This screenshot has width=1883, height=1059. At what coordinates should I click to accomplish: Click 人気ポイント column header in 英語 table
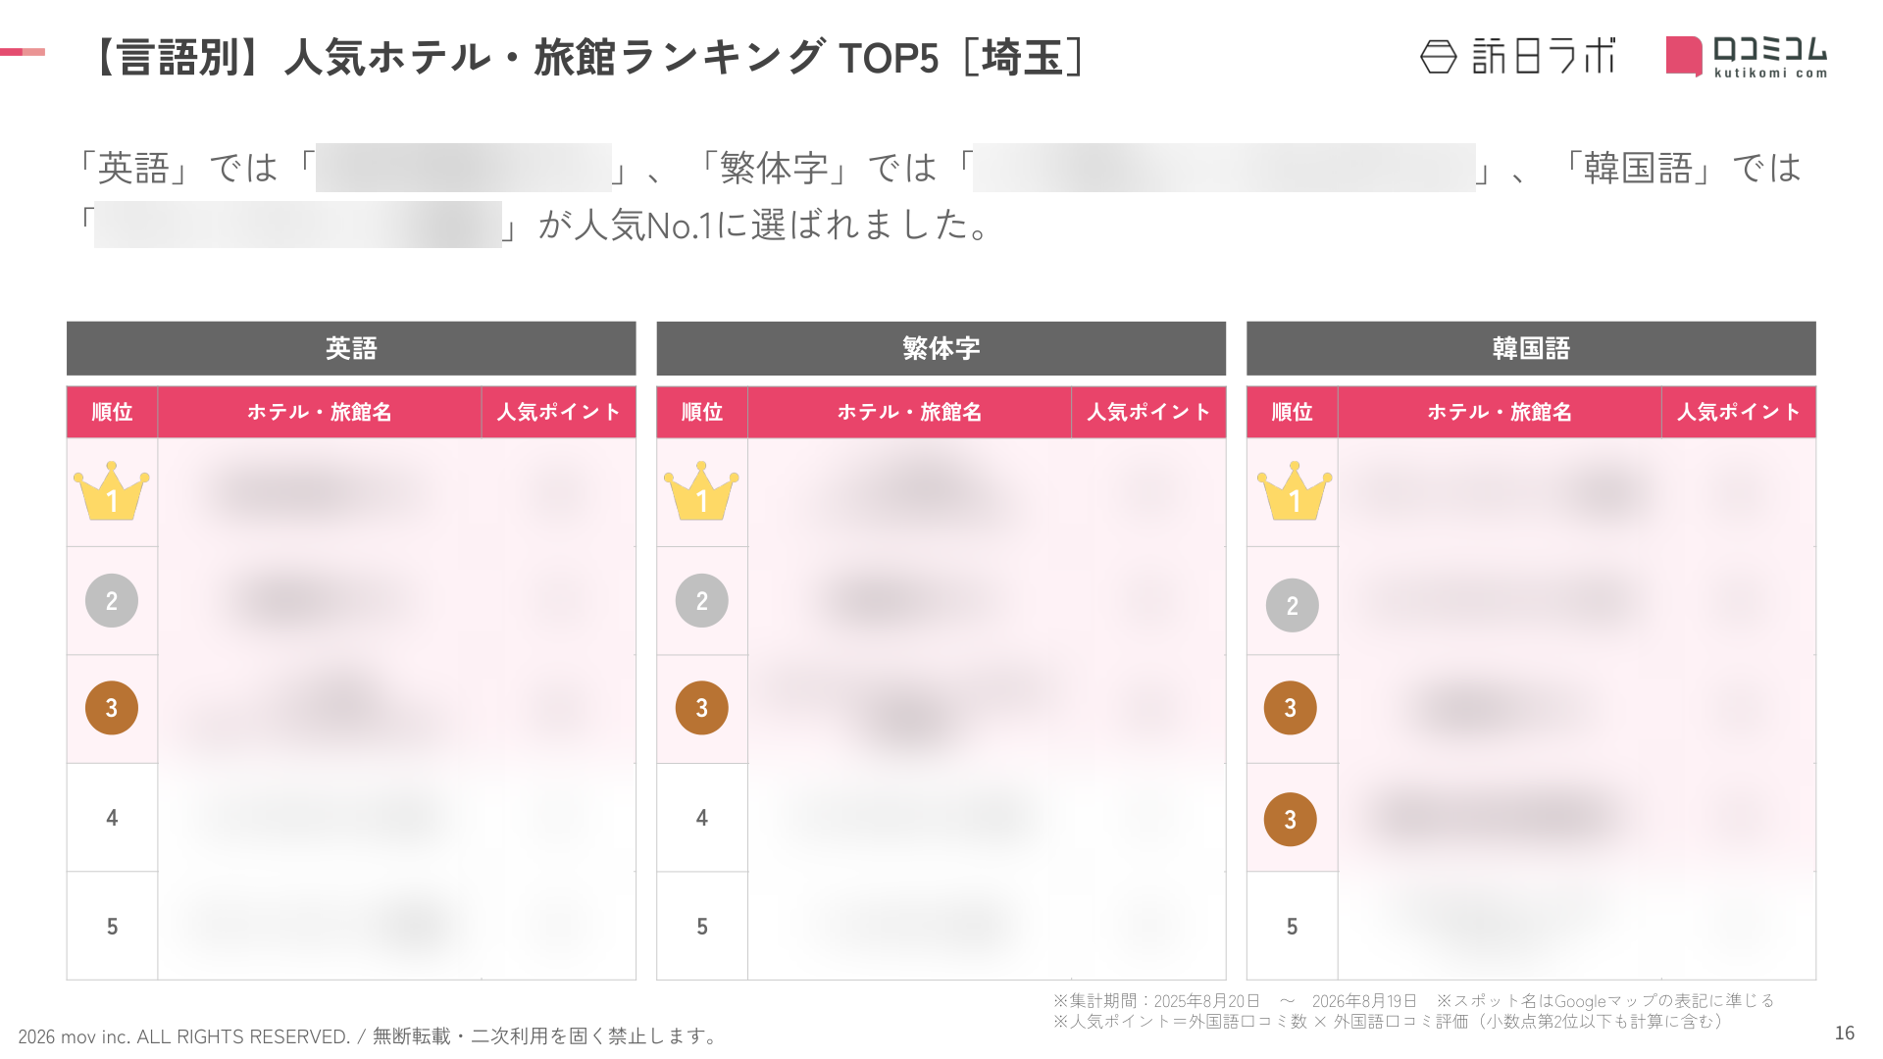pyautogui.click(x=558, y=412)
